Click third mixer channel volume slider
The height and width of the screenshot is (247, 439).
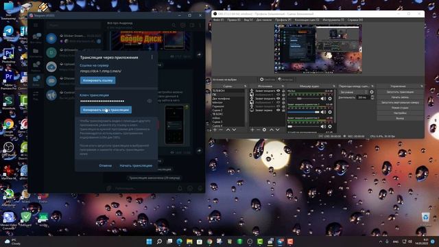tap(304, 126)
